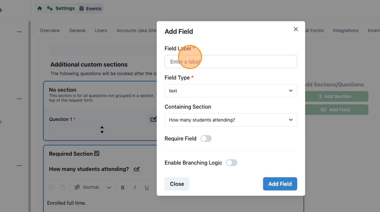The image size is (380, 212).
Task: Enable Branching Logic switch
Action: click(x=231, y=162)
